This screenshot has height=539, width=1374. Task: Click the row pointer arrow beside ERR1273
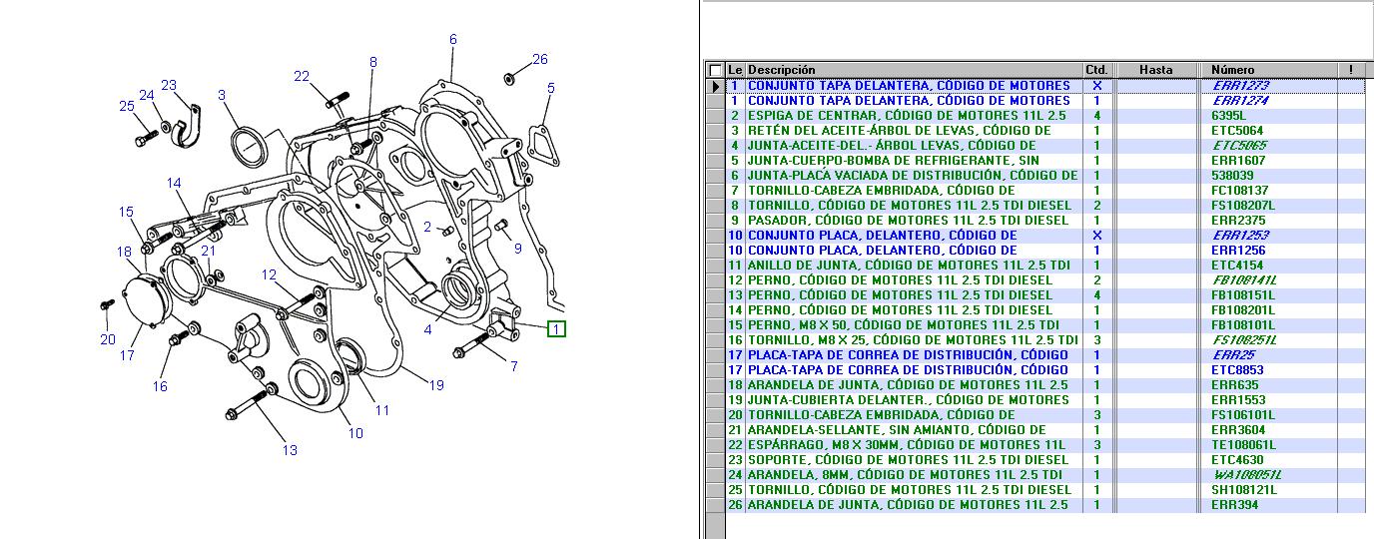click(714, 86)
